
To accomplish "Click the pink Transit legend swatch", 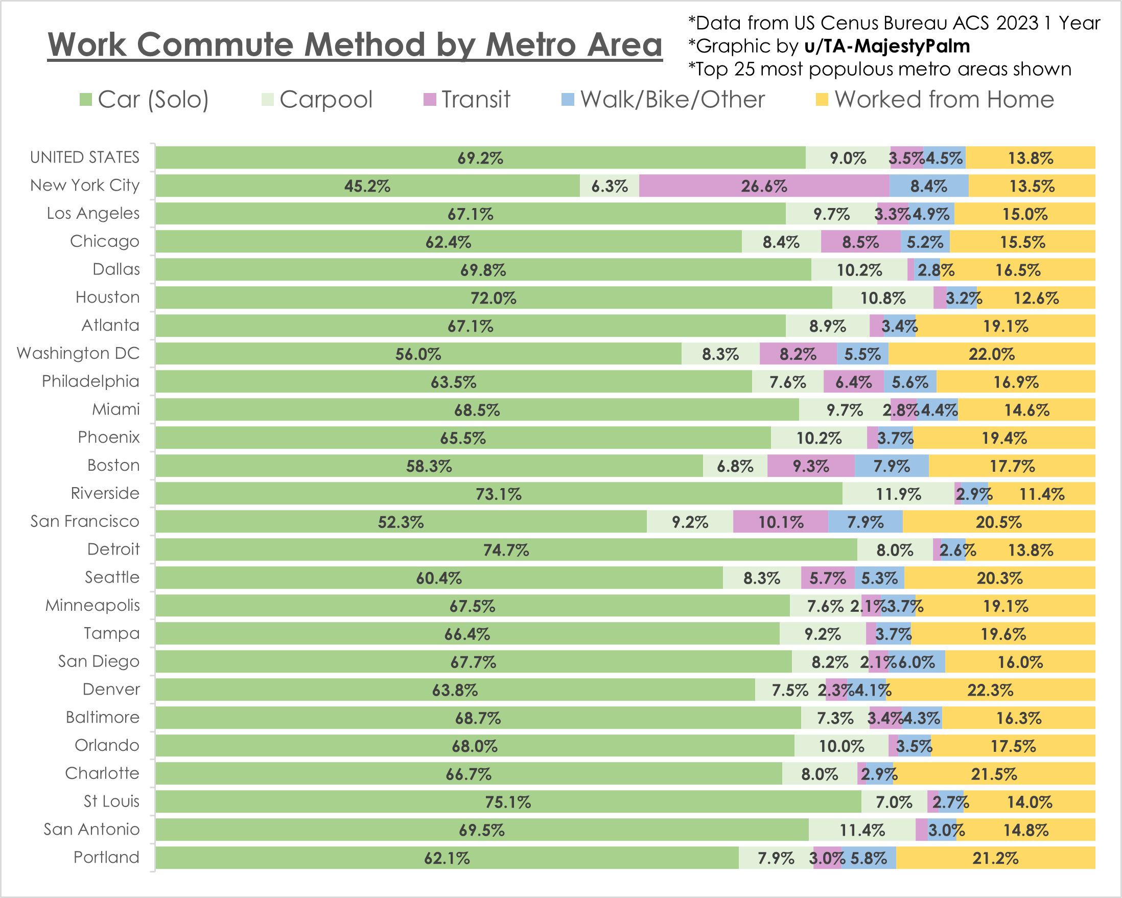I will click(430, 100).
